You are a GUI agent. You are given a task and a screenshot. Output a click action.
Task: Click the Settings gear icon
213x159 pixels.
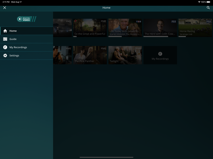point(5,55)
